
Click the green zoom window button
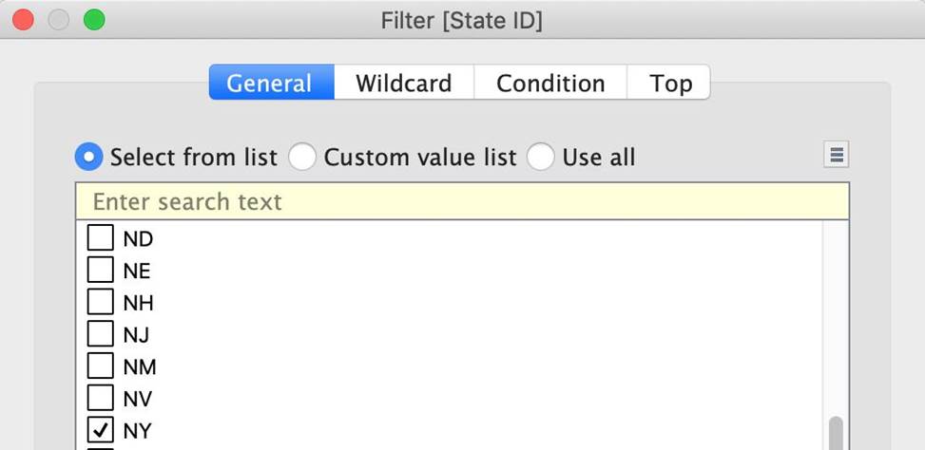pyautogui.click(x=93, y=20)
